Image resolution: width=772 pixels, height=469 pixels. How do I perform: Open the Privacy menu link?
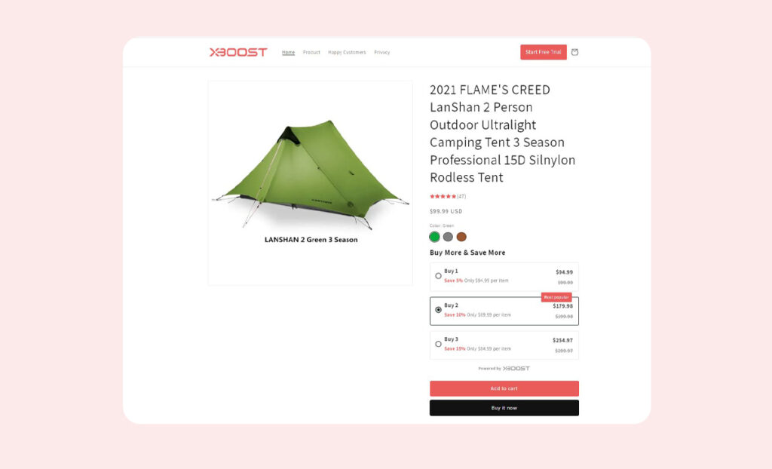pos(382,52)
